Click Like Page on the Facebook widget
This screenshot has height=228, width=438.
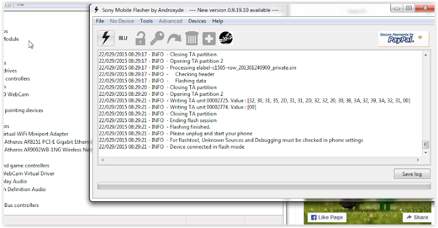[x=327, y=217]
